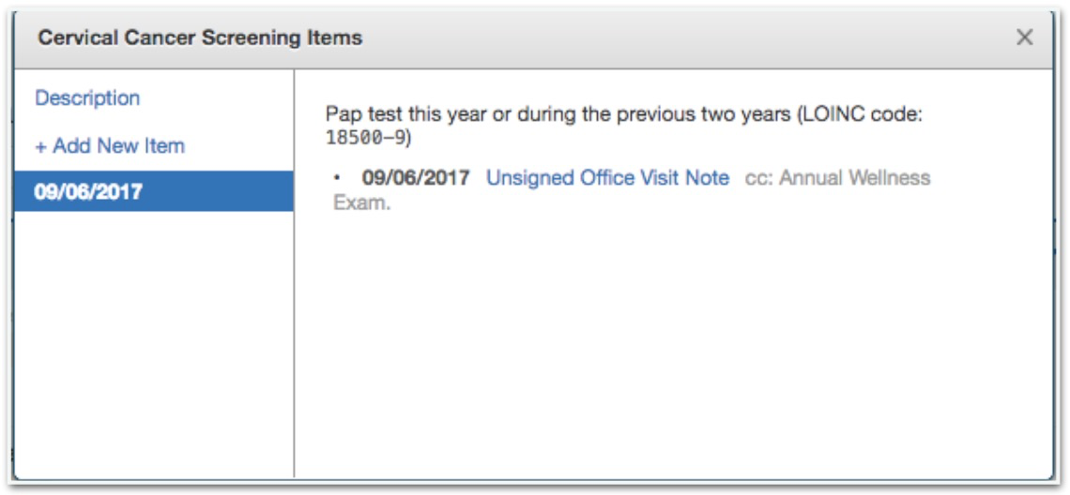1070x495 pixels.
Task: Click the bullet point before the visit entry
Action: coord(337,179)
